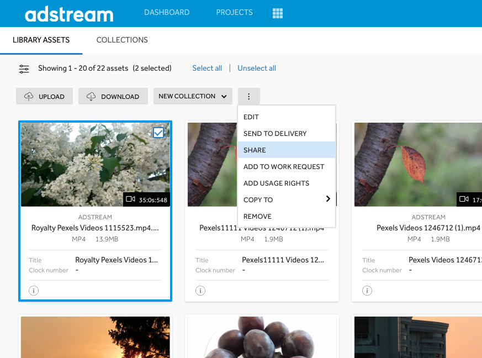This screenshot has width=482, height=358.
Task: Choose Send to Delivery option
Action: point(287,134)
